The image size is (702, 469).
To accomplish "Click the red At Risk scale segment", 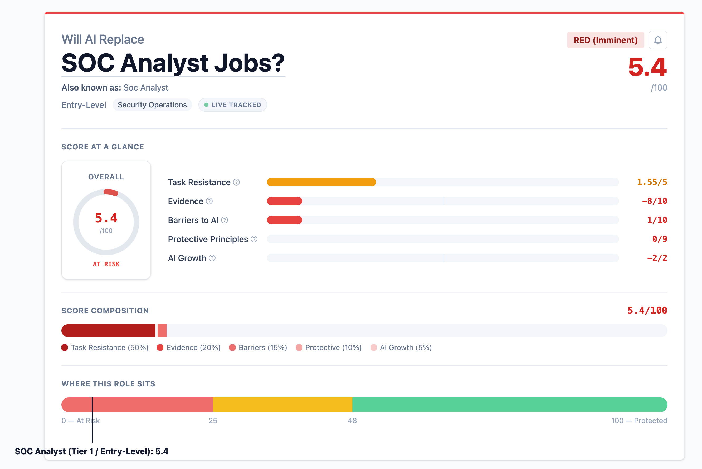I will (x=137, y=405).
